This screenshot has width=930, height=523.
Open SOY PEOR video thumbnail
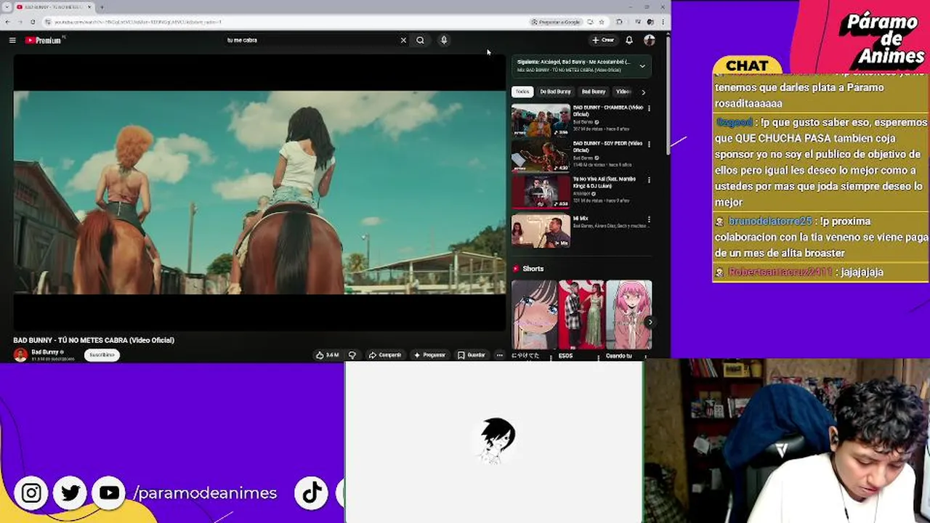click(x=541, y=156)
